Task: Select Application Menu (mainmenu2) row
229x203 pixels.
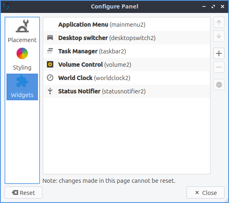Action: pos(126,24)
